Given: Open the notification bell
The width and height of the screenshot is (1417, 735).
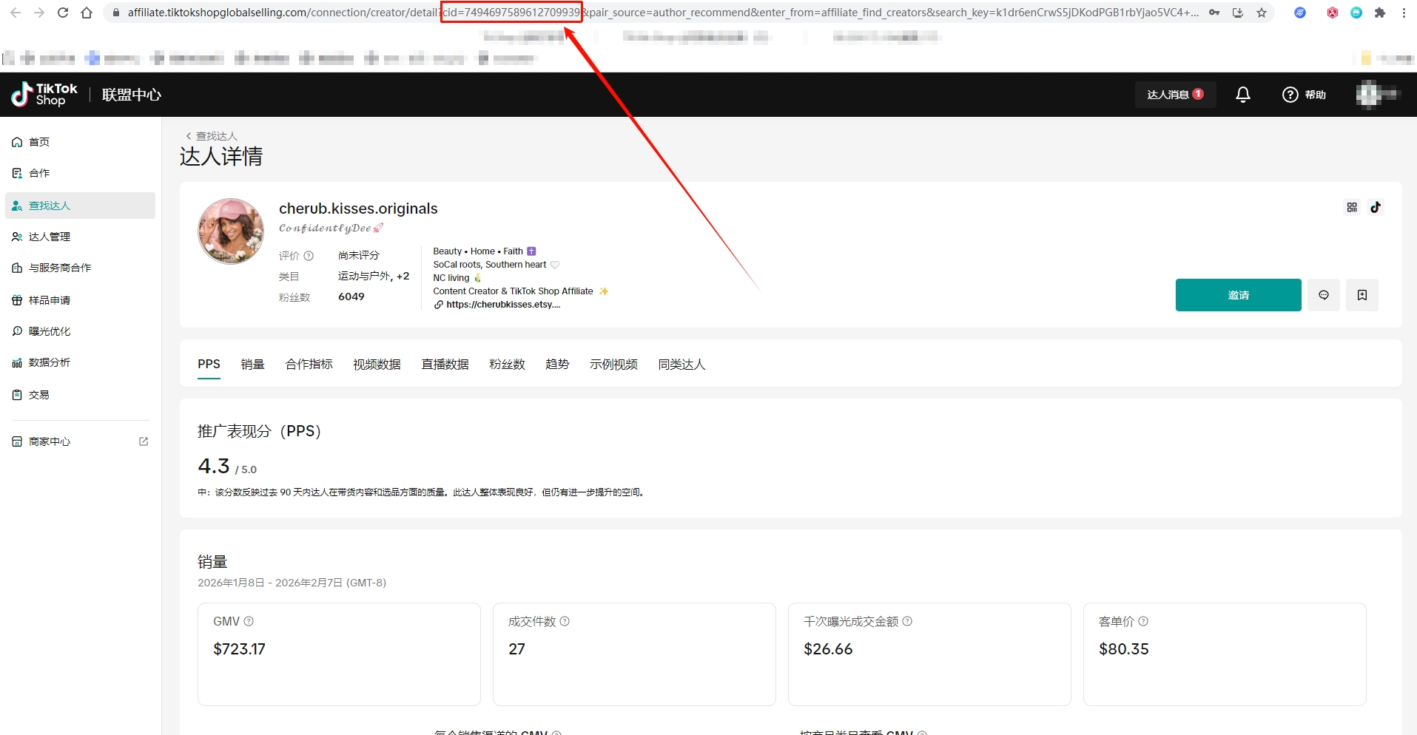Looking at the screenshot, I should tap(1243, 95).
